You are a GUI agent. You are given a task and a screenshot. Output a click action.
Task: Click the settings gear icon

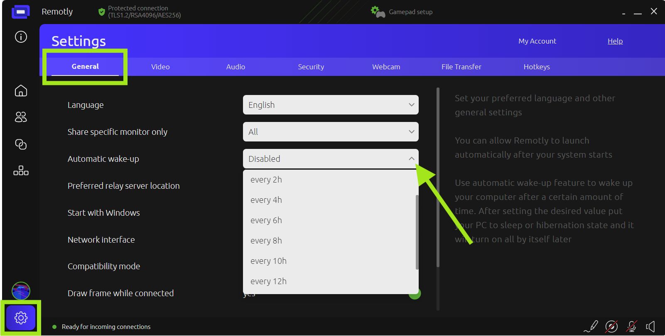coord(21,318)
